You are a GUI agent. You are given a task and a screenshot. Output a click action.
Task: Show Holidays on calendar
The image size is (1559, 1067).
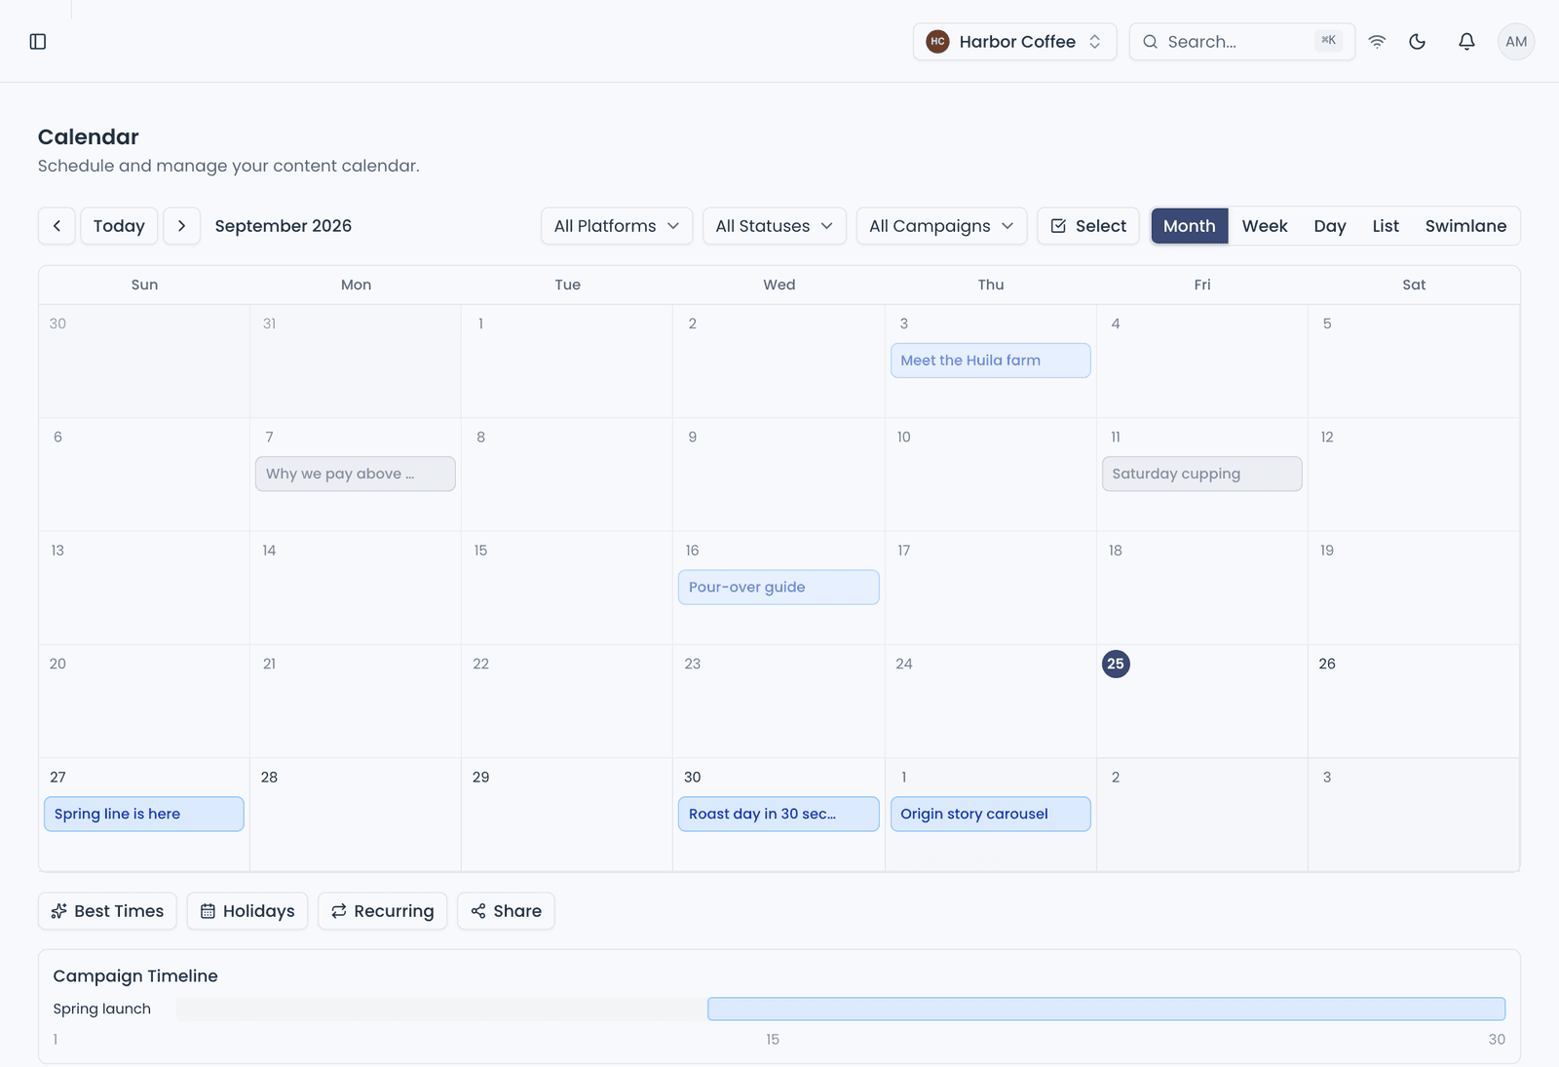point(247,911)
